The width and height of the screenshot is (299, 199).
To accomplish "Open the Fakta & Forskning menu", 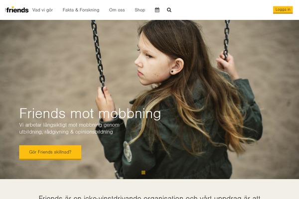I will (x=81, y=10).
